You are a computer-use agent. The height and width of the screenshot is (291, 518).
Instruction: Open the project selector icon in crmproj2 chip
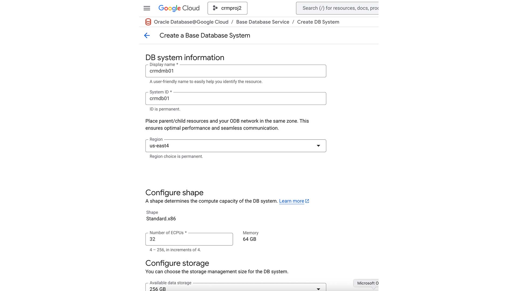click(x=215, y=8)
